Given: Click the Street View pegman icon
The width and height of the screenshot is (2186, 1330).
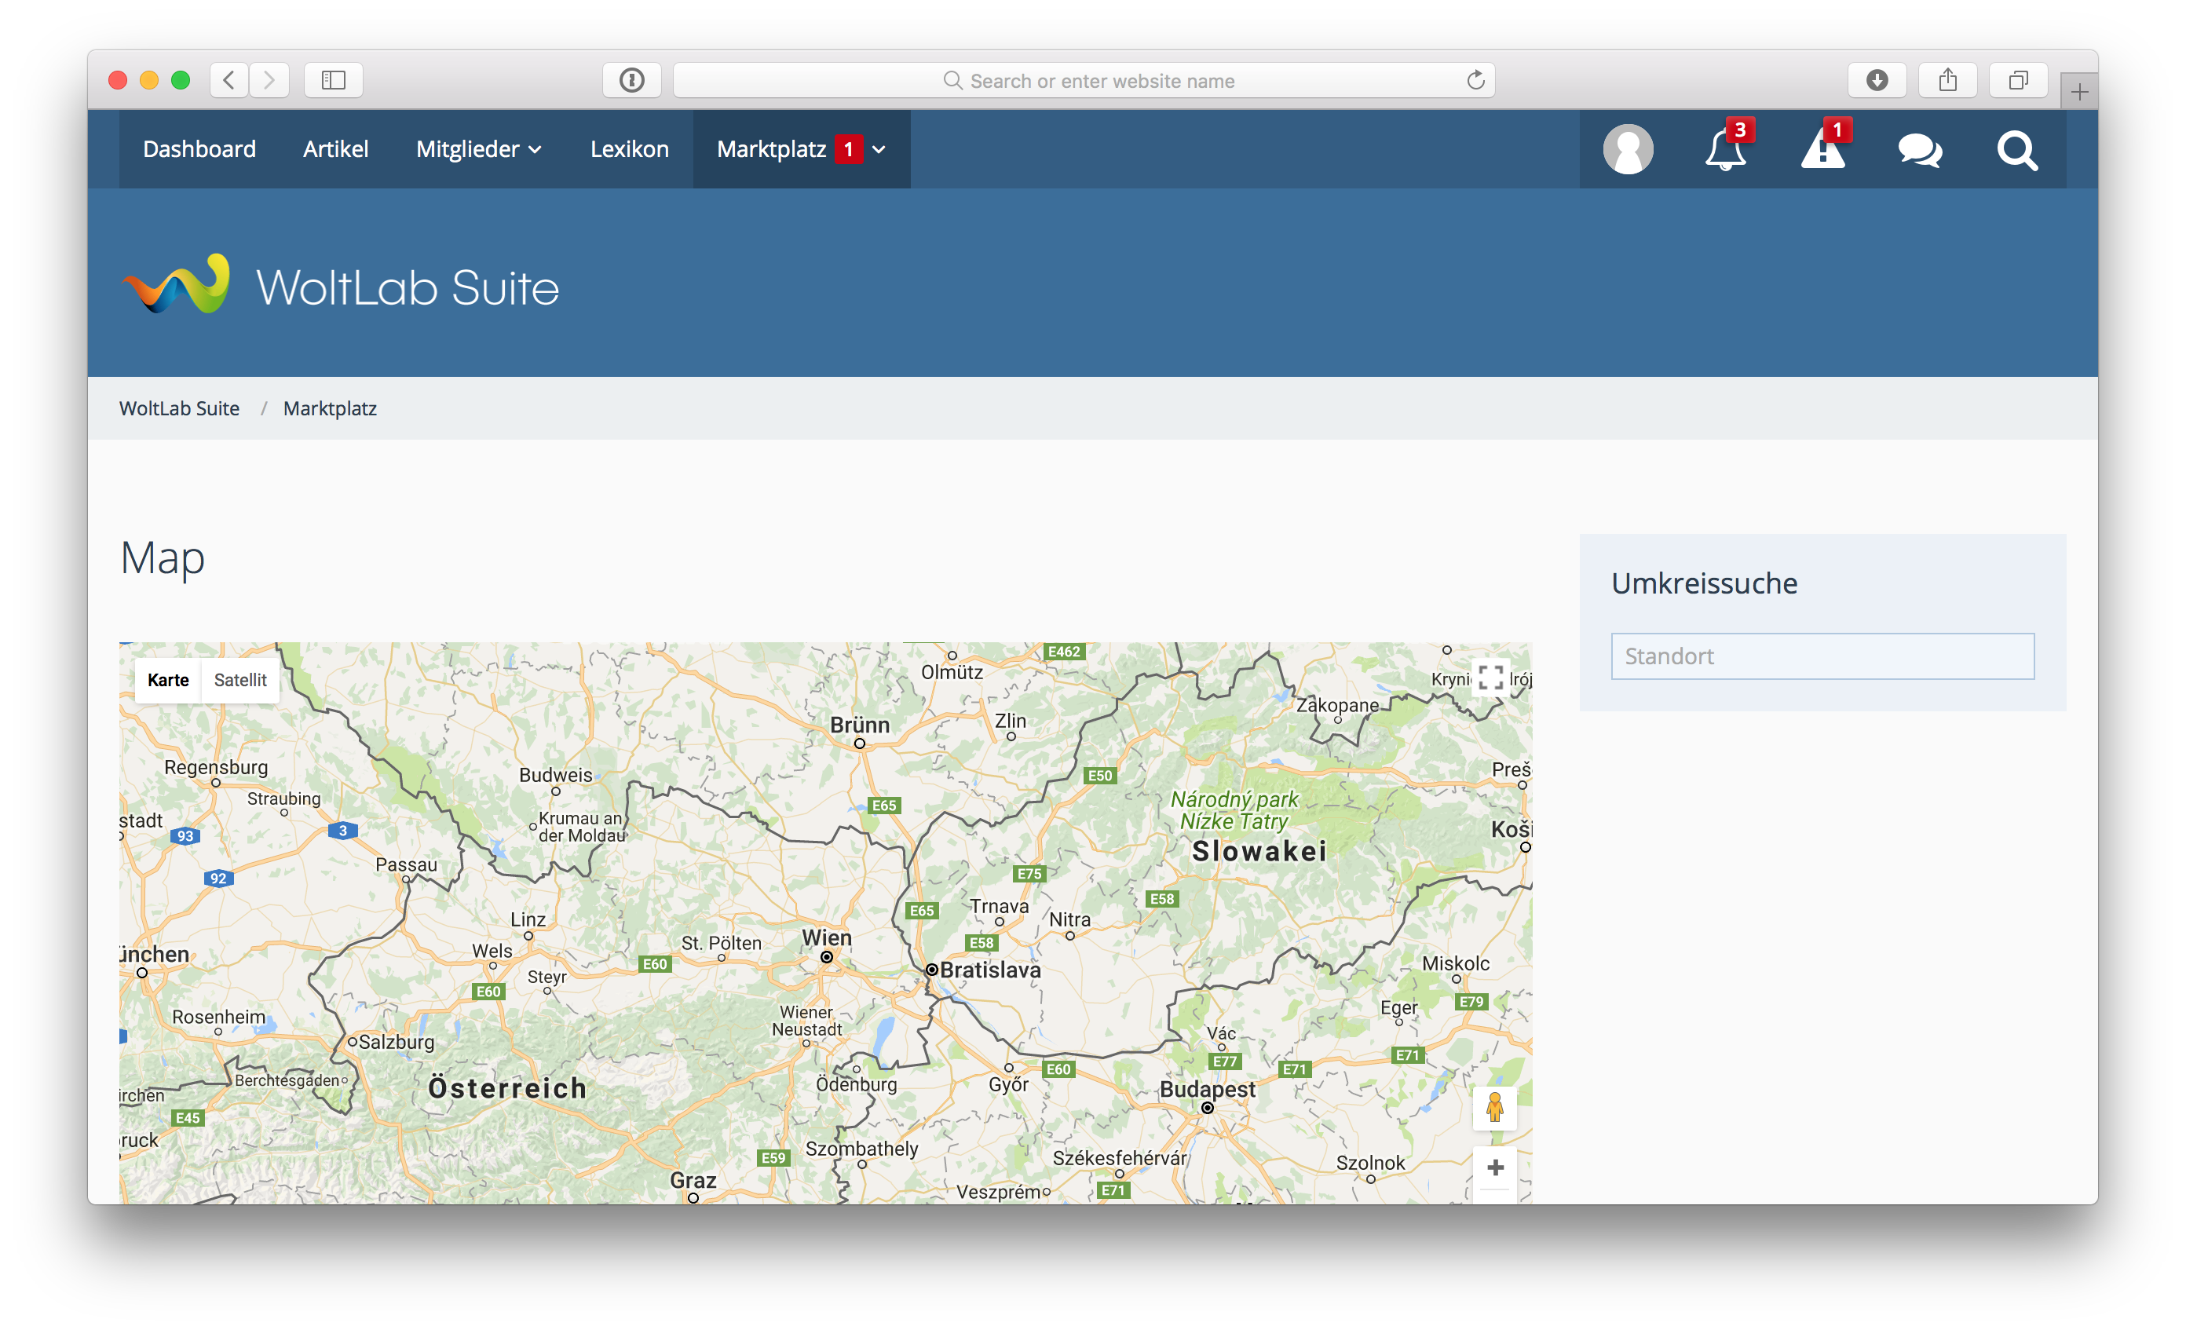Looking at the screenshot, I should [x=1495, y=1107].
